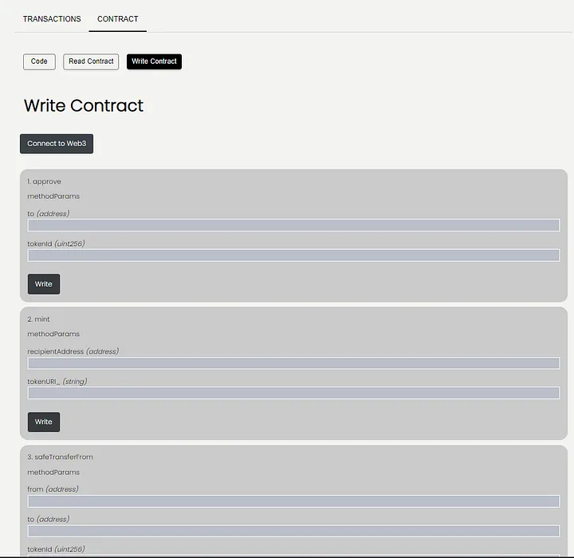Click the '1. approve' section title
Viewport: 574px width, 558px height.
click(x=44, y=181)
